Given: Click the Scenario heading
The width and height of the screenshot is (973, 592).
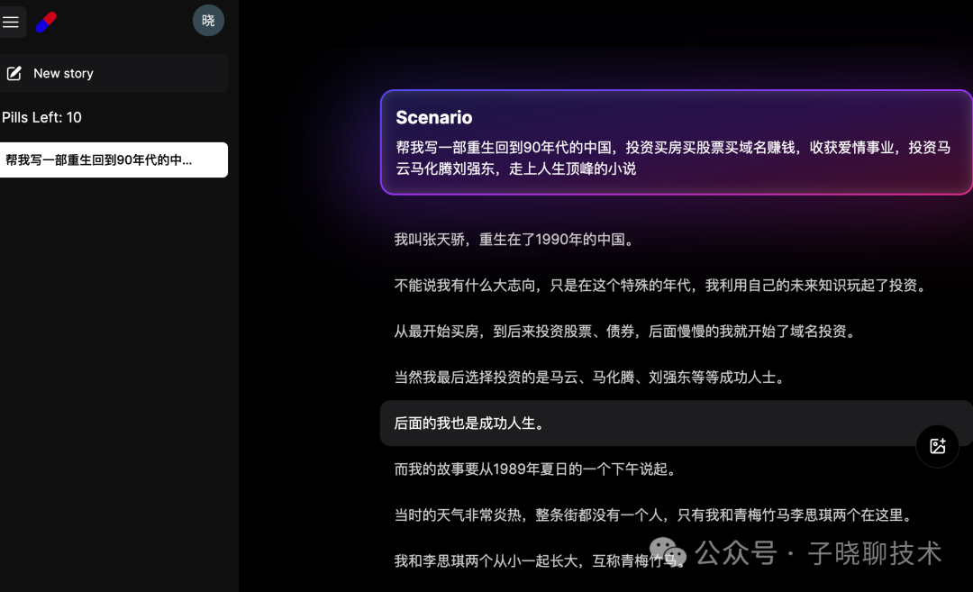Looking at the screenshot, I should coord(433,117).
